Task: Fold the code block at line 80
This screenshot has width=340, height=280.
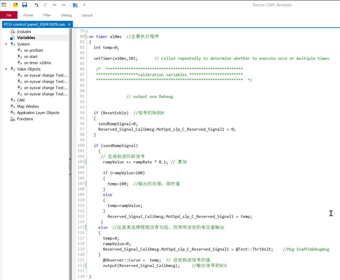Action: (x=87, y=37)
